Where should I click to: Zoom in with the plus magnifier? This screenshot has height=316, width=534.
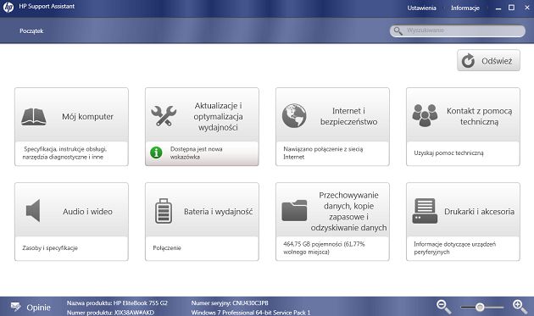coord(520,307)
